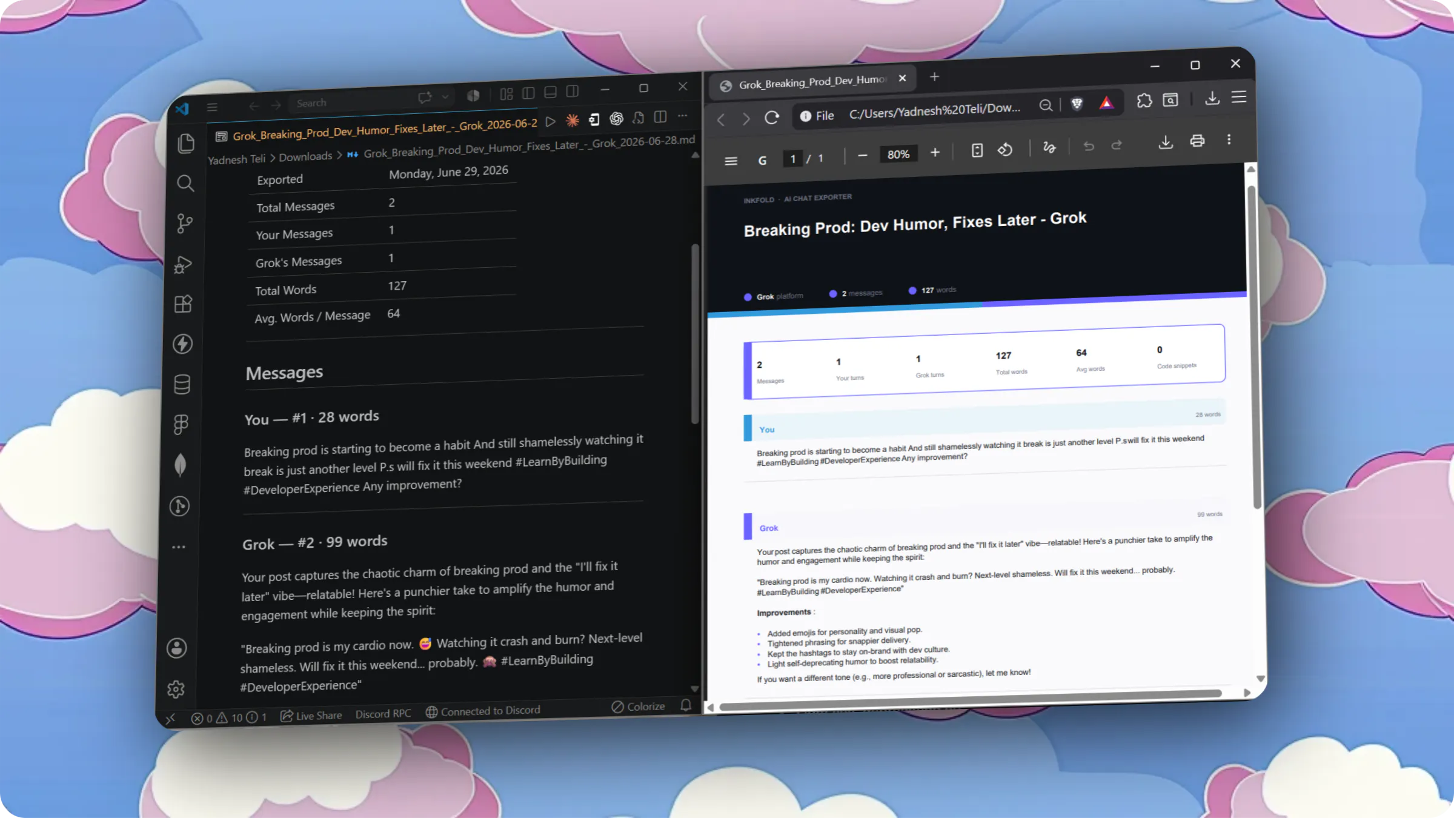Open the Search view in VS Code sidebar
The width and height of the screenshot is (1454, 818).
pyautogui.click(x=185, y=183)
